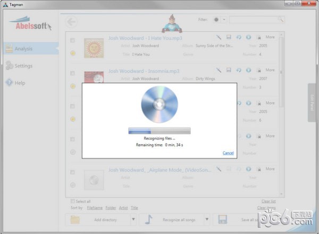Screen dimensions: 319x234
Task: Enable the Select all checkbox
Action: point(73,201)
